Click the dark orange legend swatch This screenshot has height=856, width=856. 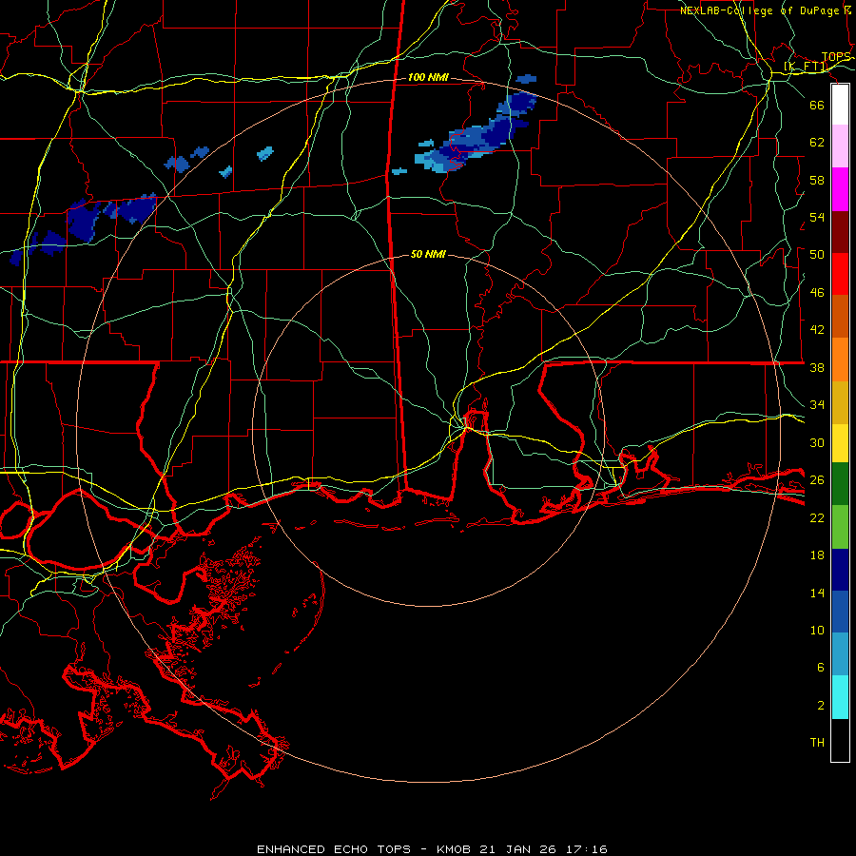click(x=840, y=316)
